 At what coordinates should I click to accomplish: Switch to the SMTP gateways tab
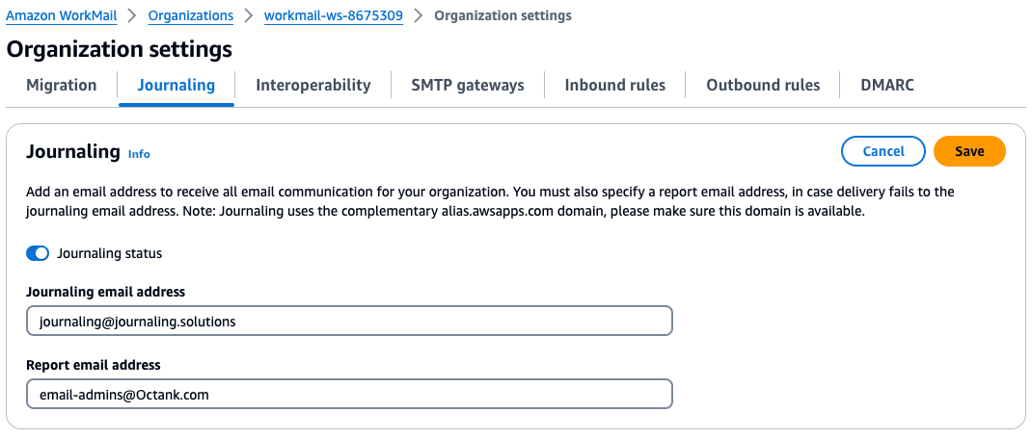(468, 86)
